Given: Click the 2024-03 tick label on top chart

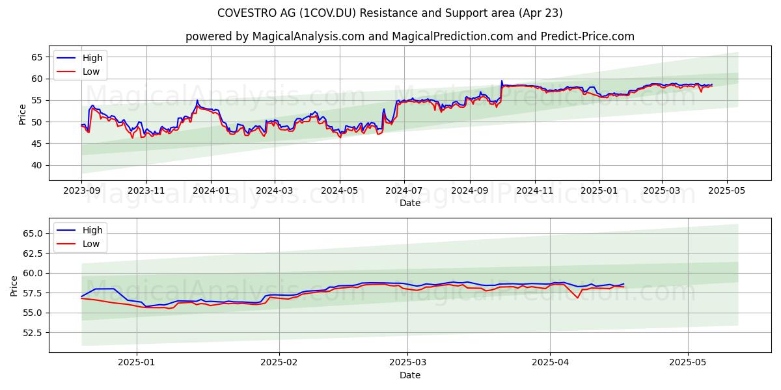Looking at the screenshot, I should coord(274,192).
